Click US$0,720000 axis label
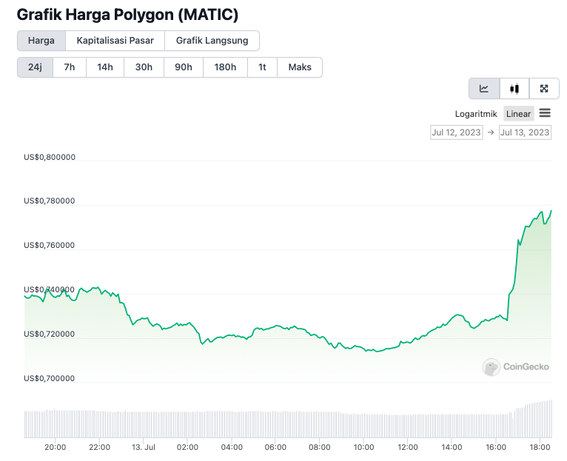 click(50, 334)
